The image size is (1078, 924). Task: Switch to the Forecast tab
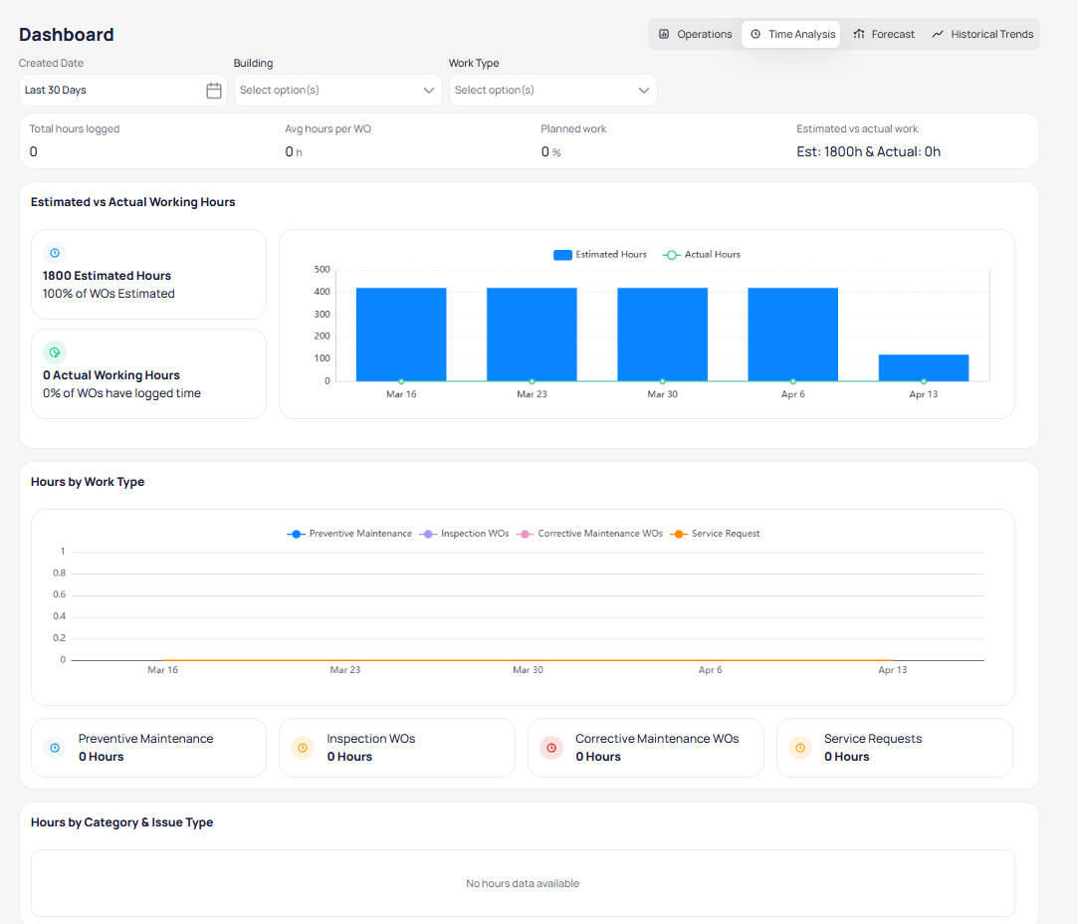[x=884, y=34]
